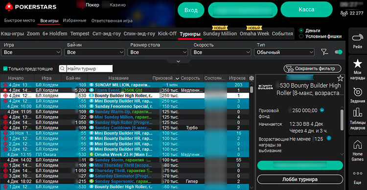Viewport: 367px width, 190px height.
Task: Open Home Games house icon
Action: [357, 145]
